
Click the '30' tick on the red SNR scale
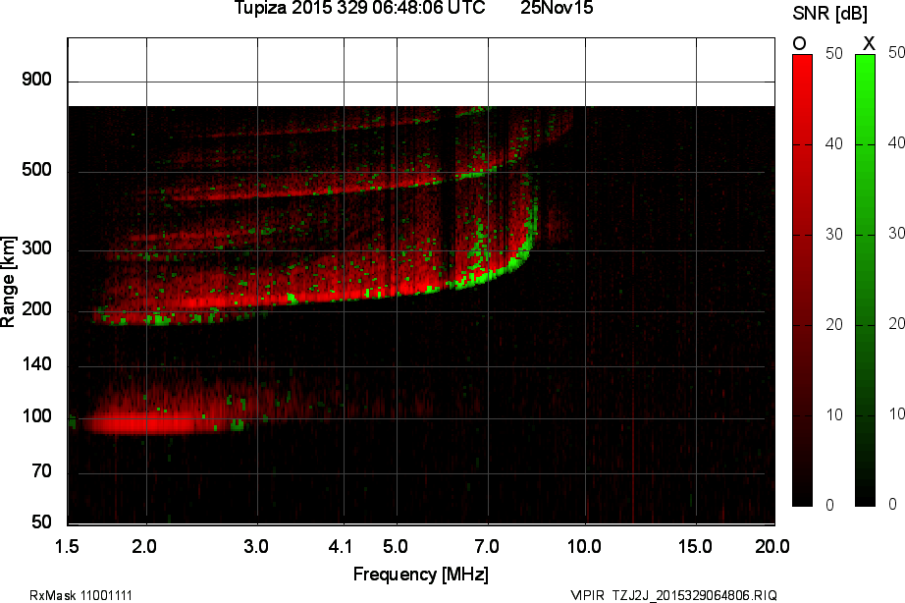tap(834, 234)
